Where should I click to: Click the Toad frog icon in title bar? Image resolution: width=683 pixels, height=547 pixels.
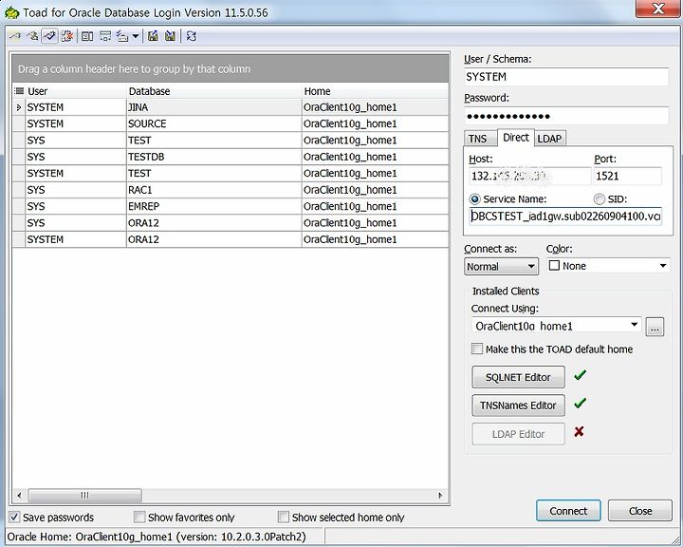11,12
